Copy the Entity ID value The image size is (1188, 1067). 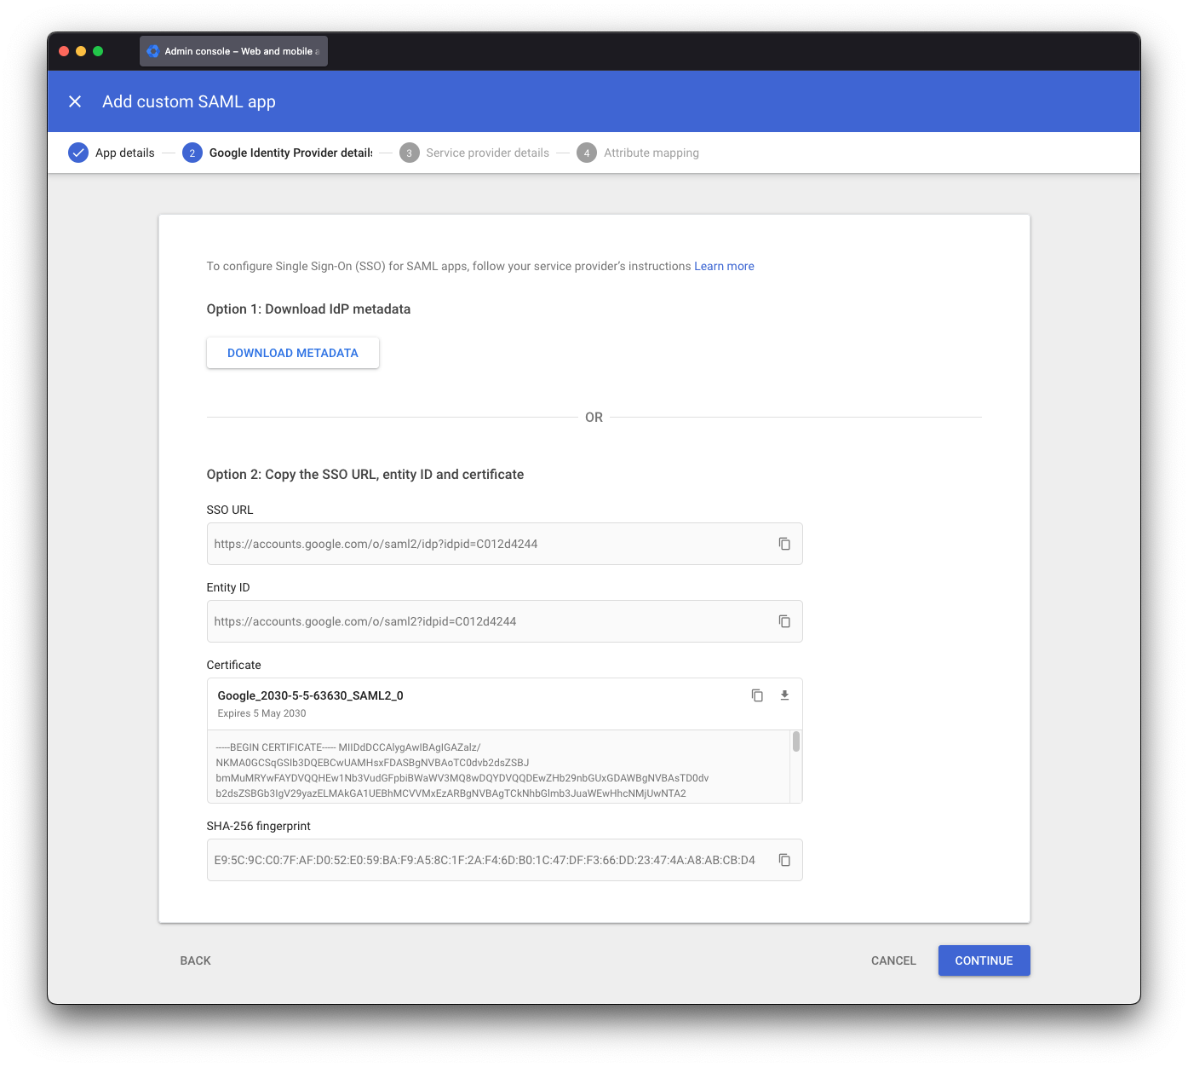(x=783, y=621)
